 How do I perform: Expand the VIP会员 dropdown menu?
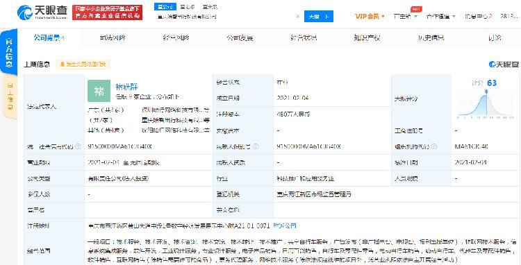(370, 16)
